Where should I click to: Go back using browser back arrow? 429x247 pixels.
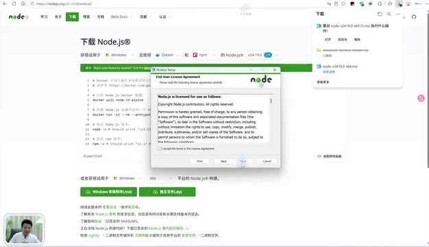click(5, 4)
